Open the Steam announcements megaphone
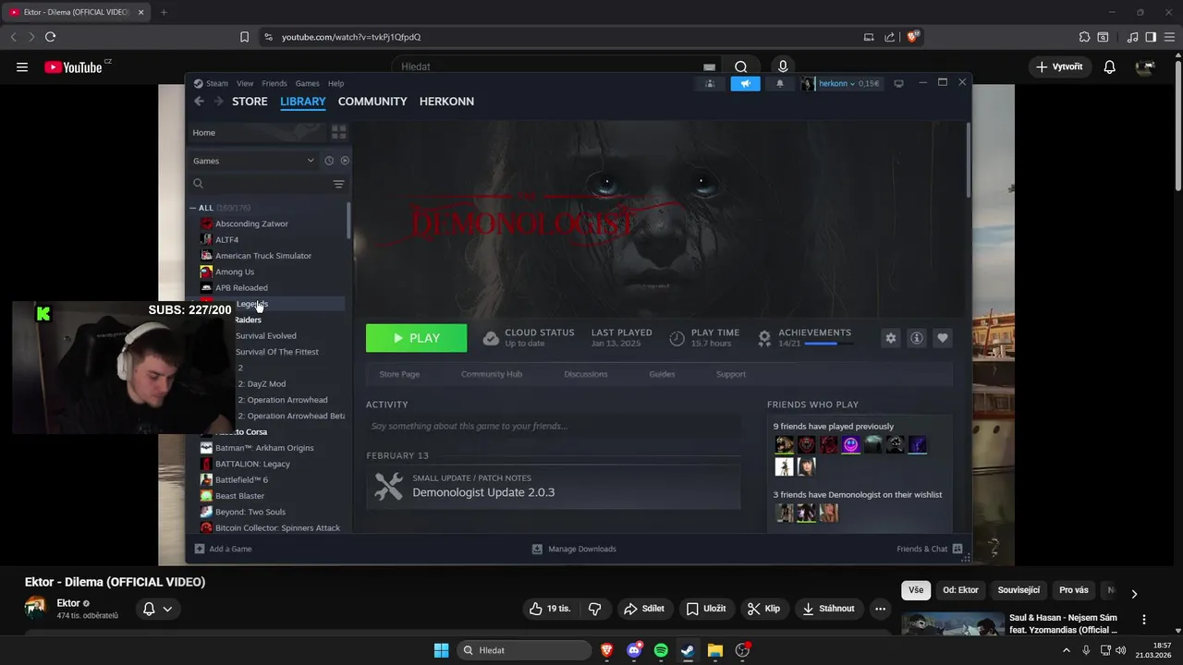The width and height of the screenshot is (1183, 665). click(745, 83)
